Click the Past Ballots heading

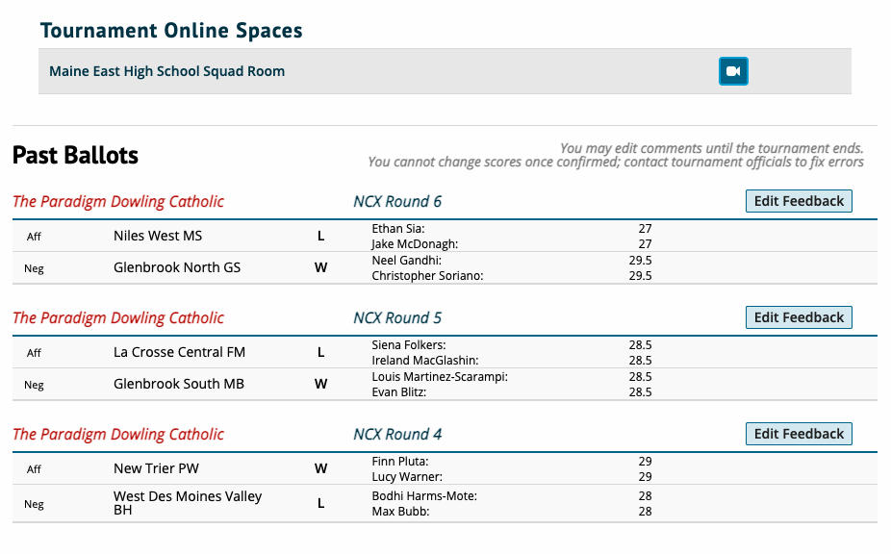[x=76, y=155]
